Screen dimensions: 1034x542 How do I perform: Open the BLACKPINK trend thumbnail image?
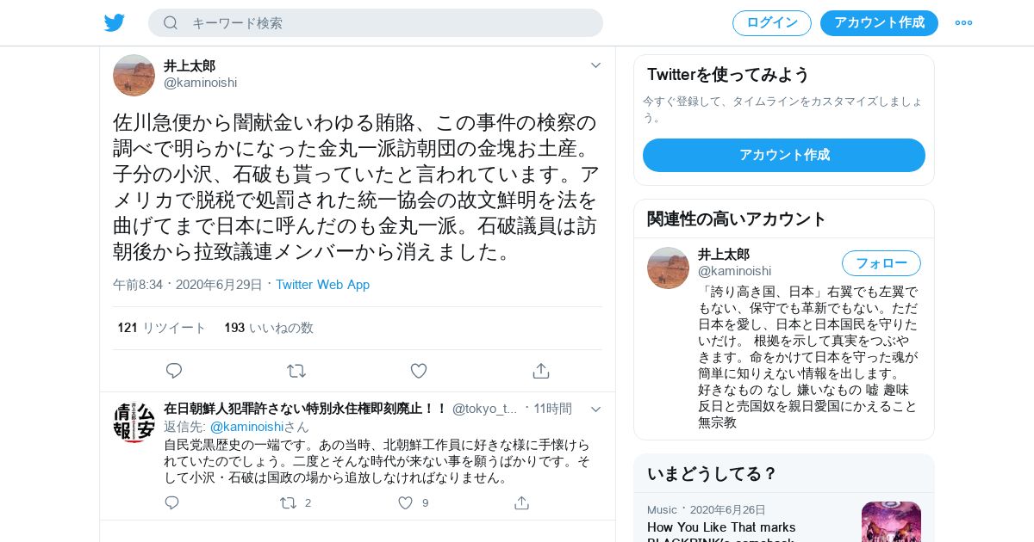[891, 521]
